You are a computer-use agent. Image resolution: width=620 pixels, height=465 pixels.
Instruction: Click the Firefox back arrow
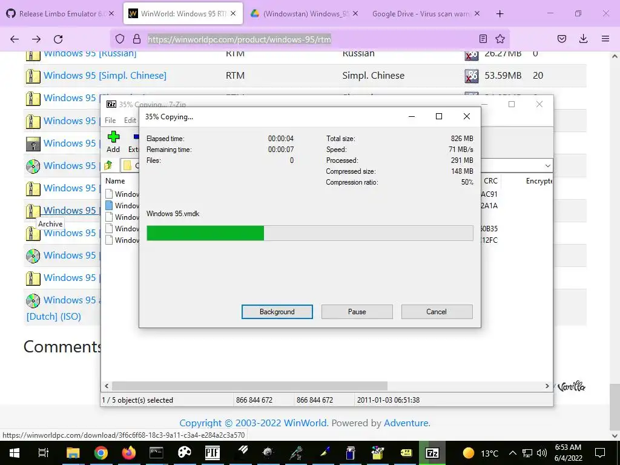[15, 39]
